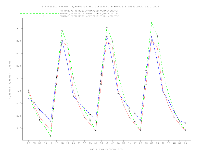Click the 66 forecast hour tick label
Screen dimensions: 202x156
(x=152, y=143)
